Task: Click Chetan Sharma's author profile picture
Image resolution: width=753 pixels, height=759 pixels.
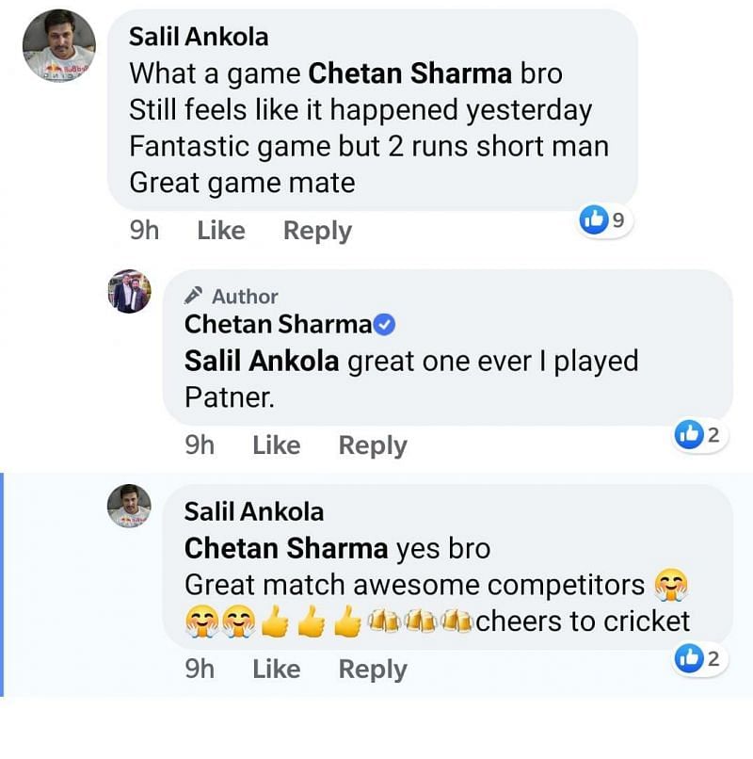Action: coord(129,291)
